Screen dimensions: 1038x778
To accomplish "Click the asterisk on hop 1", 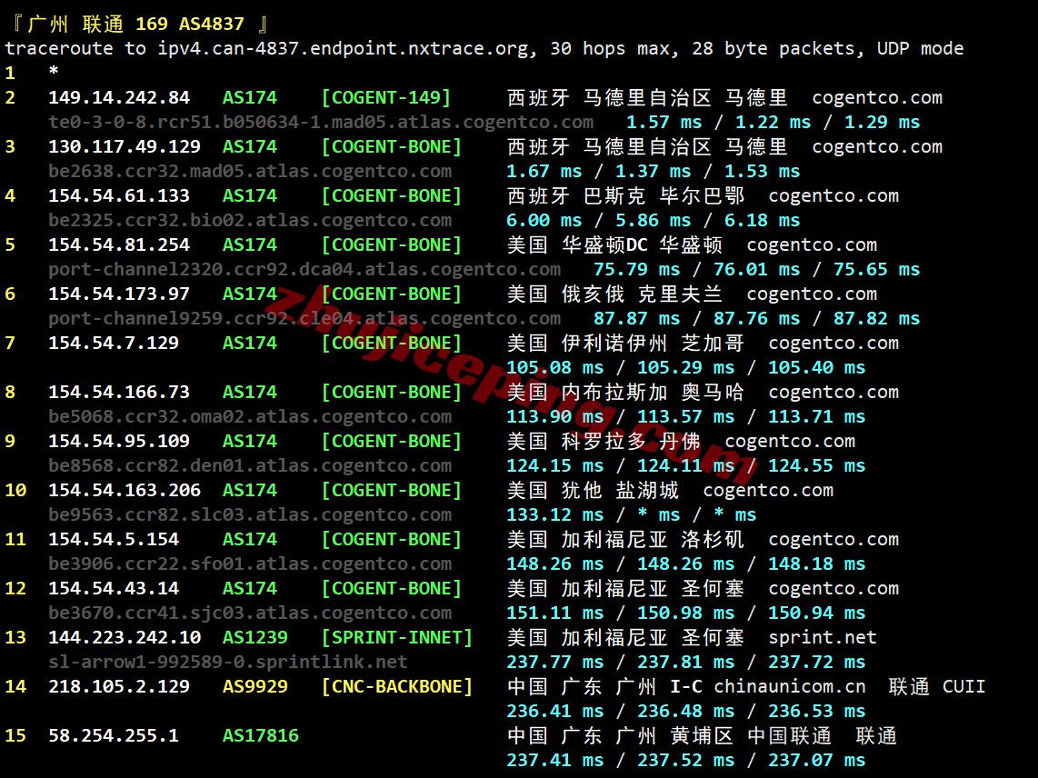I will 54,72.
